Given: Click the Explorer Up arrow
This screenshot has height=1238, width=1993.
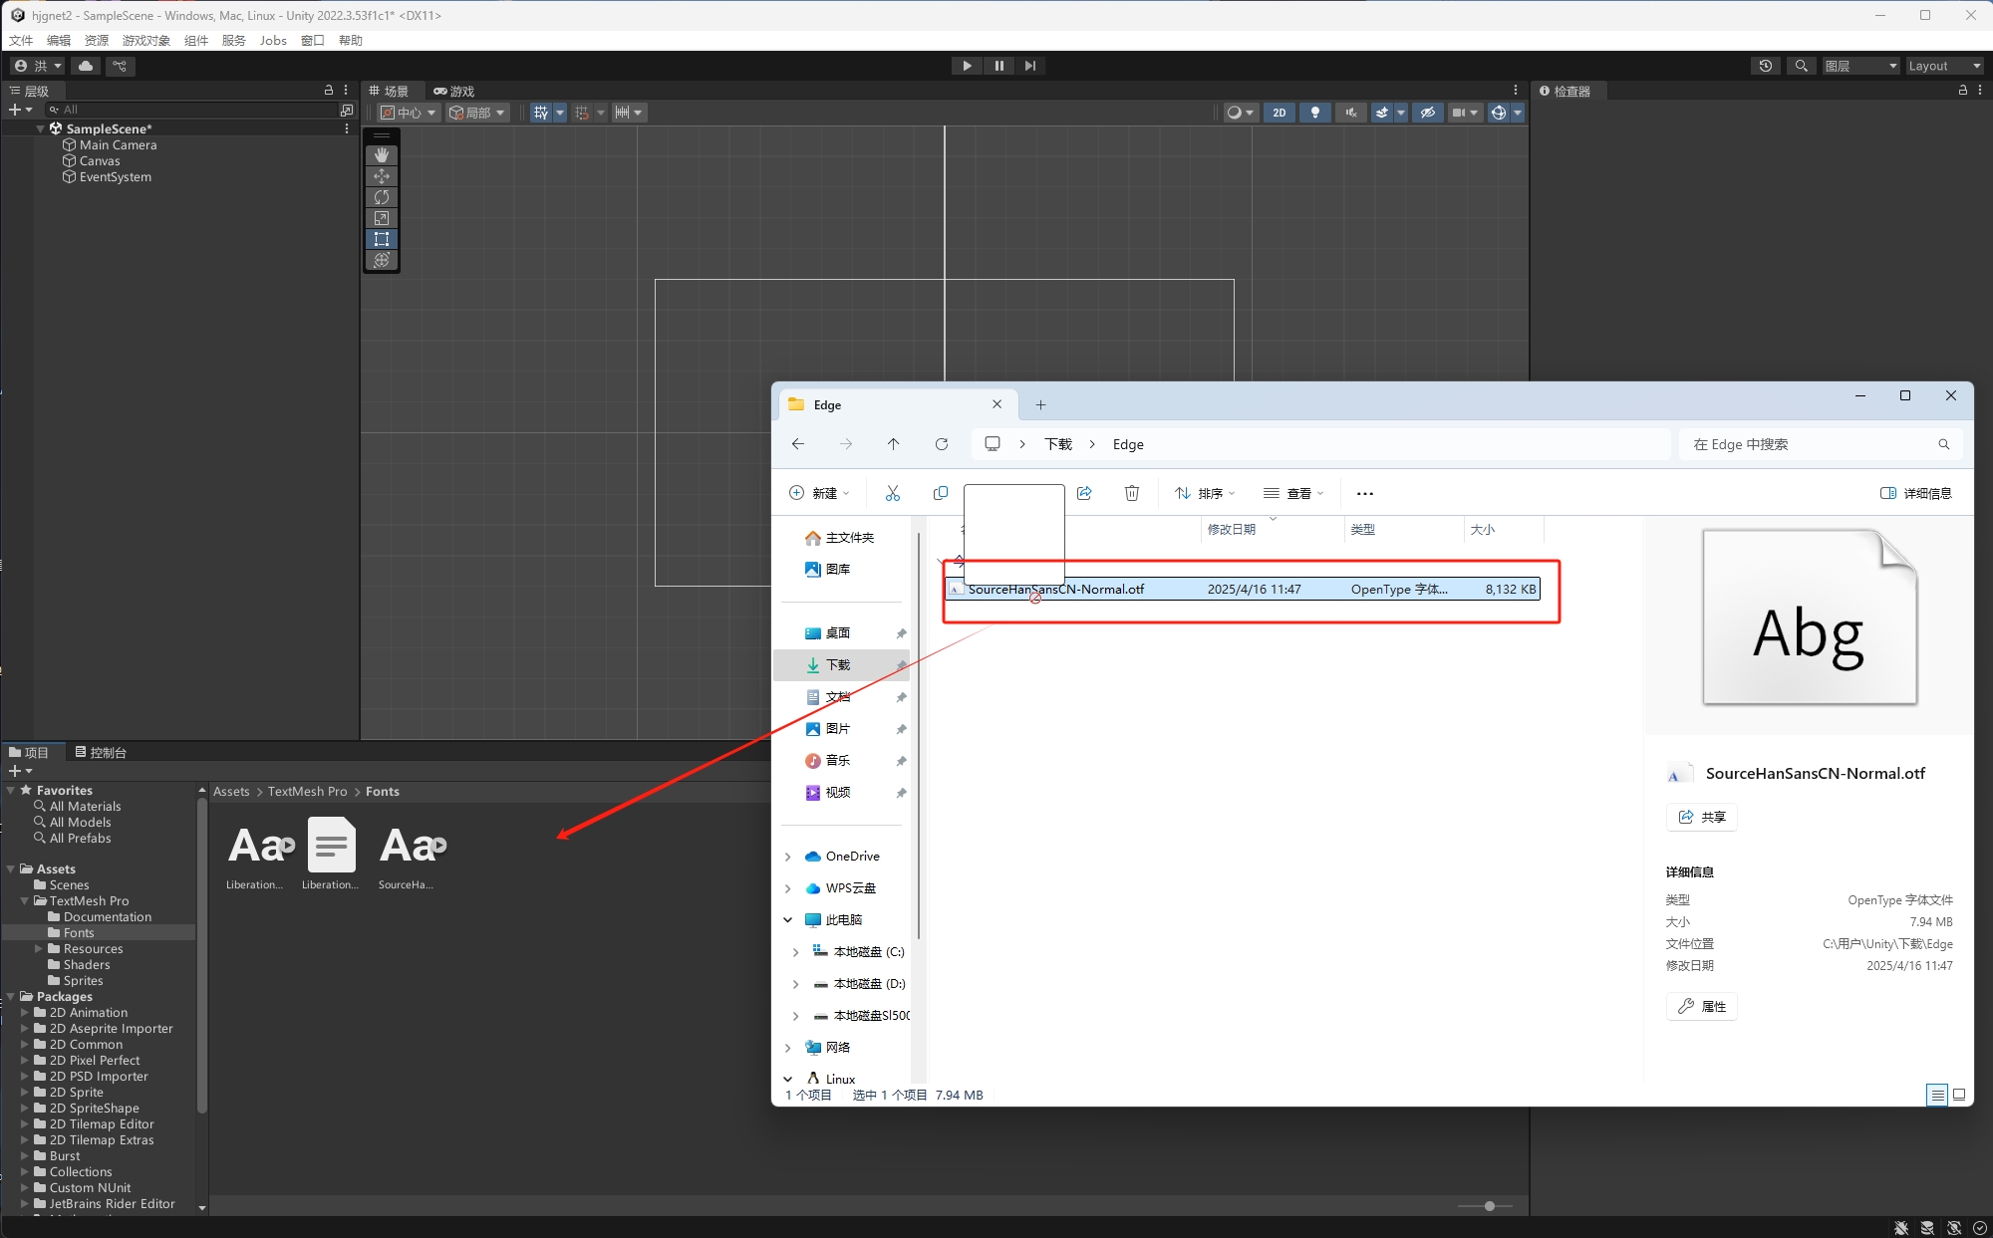Looking at the screenshot, I should 893,444.
